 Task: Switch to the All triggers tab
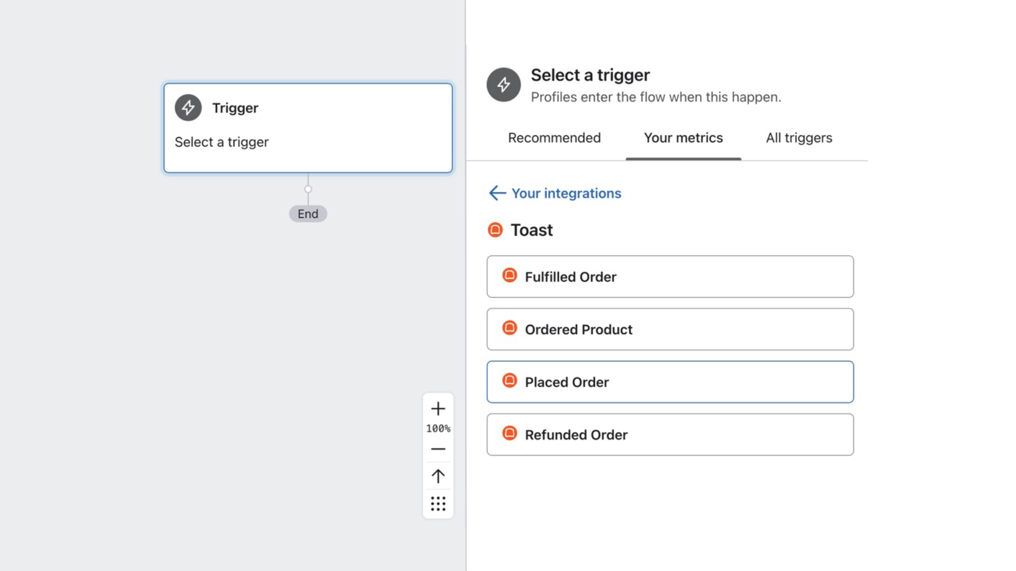pos(799,138)
